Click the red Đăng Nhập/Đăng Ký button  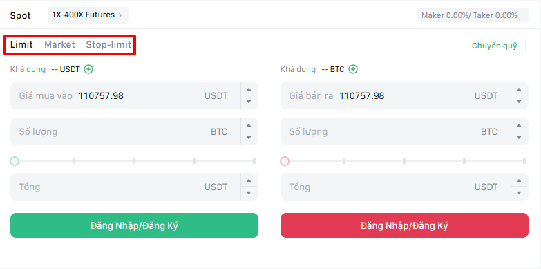tap(404, 225)
